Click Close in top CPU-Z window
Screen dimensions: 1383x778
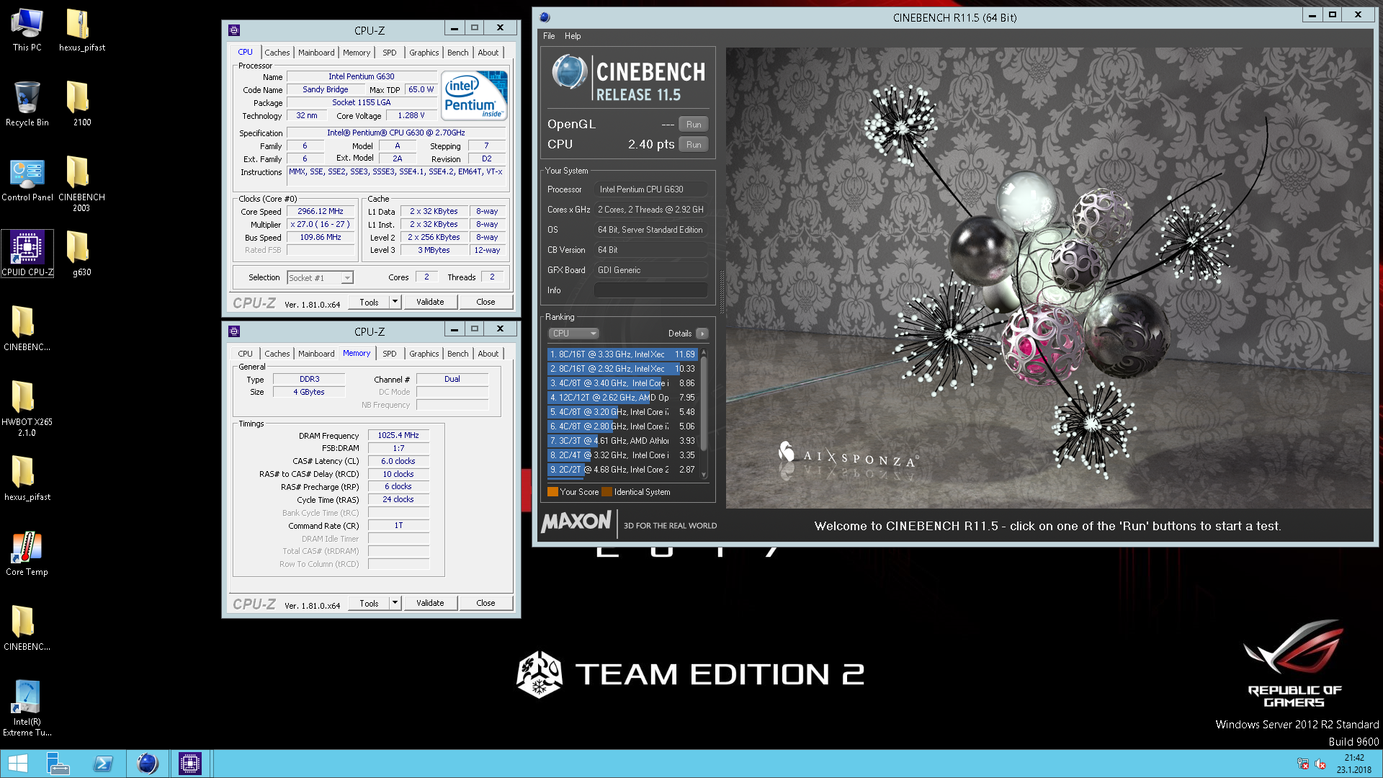click(x=485, y=302)
